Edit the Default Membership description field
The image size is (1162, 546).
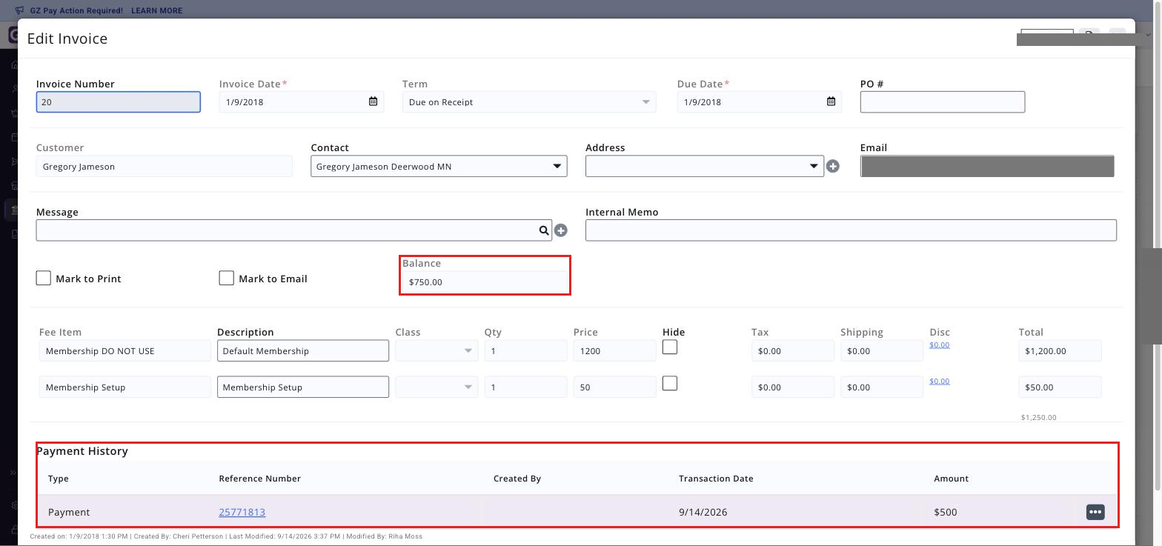coord(303,351)
